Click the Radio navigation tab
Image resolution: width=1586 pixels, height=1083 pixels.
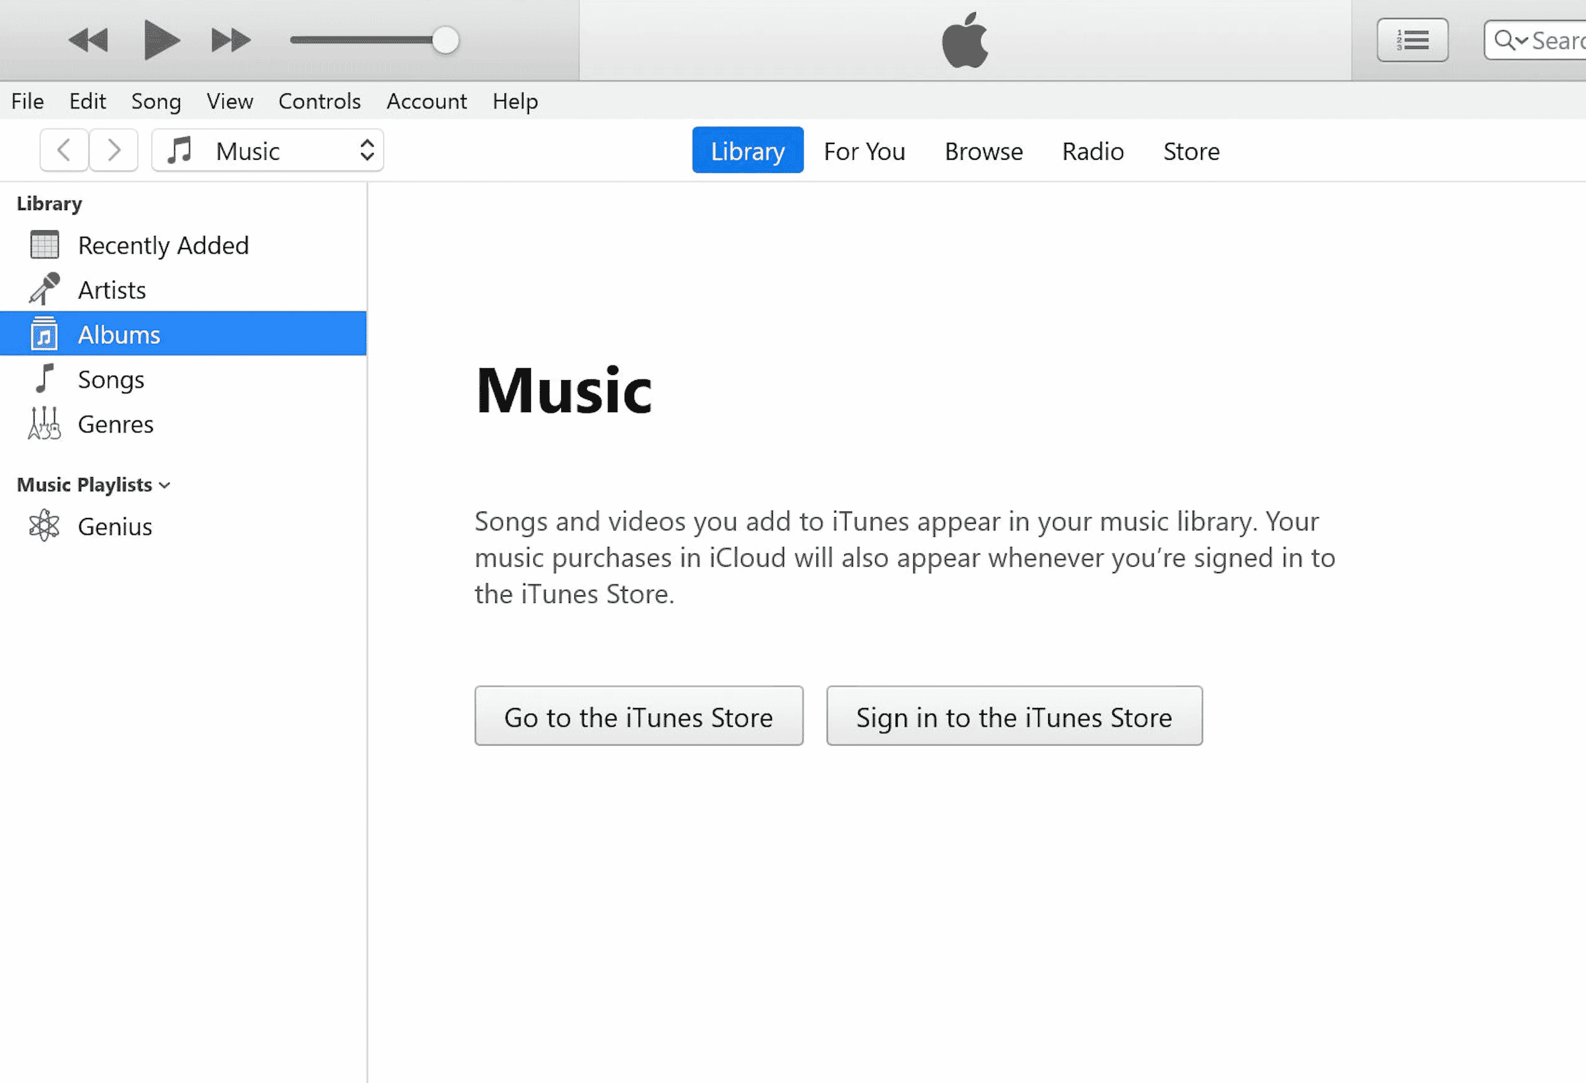[1092, 151]
